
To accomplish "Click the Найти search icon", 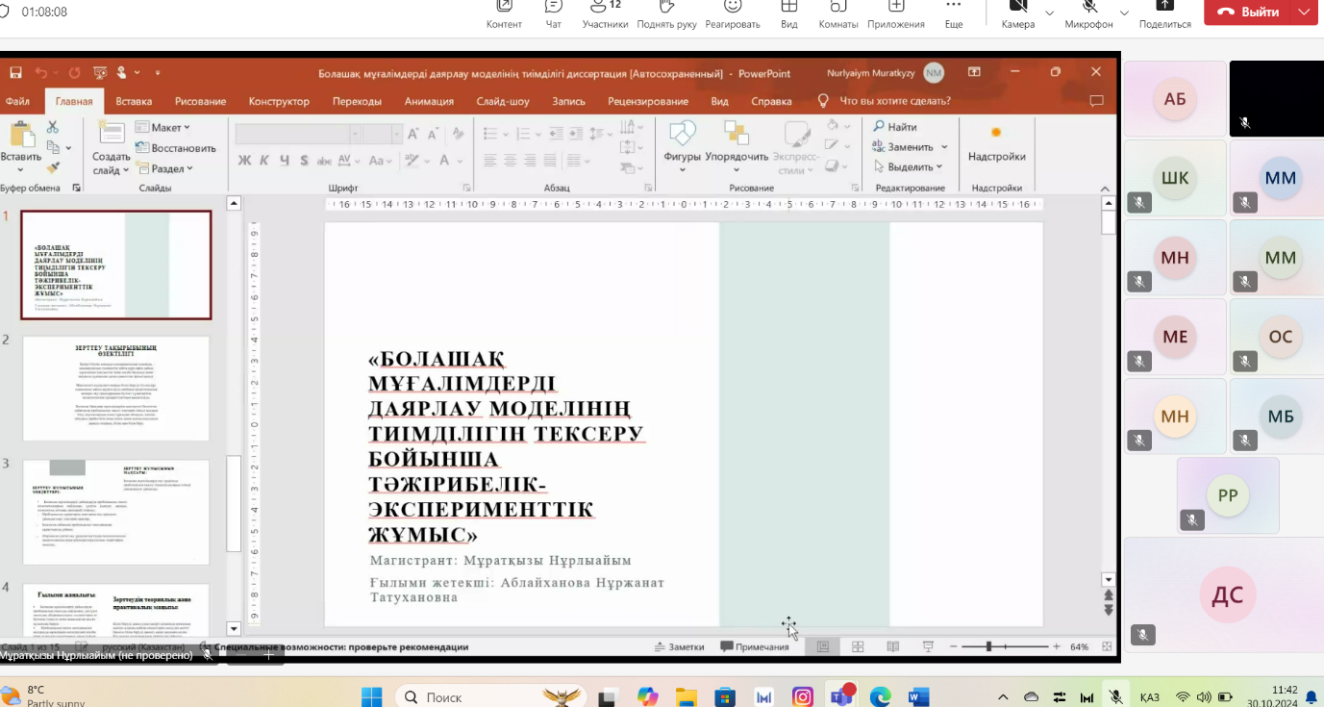I will click(x=894, y=127).
